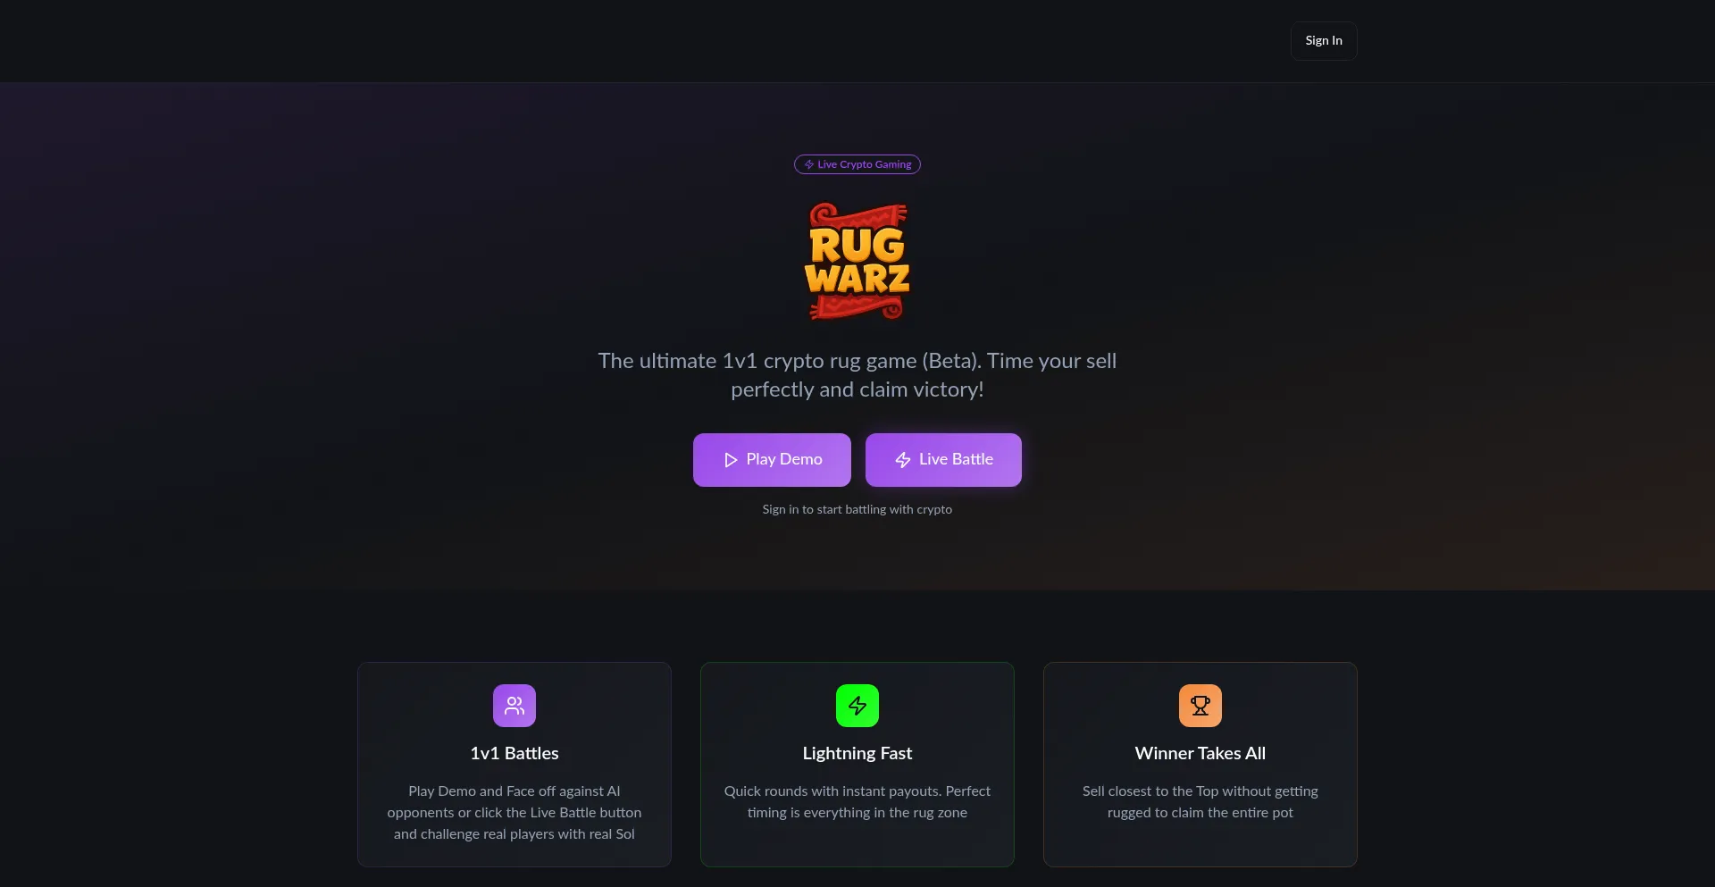Click the Sign In button
The image size is (1715, 887).
point(1323,41)
